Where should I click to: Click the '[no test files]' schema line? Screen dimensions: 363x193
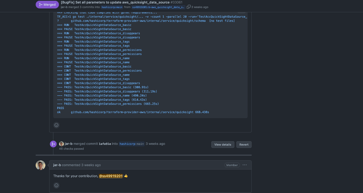146,21
